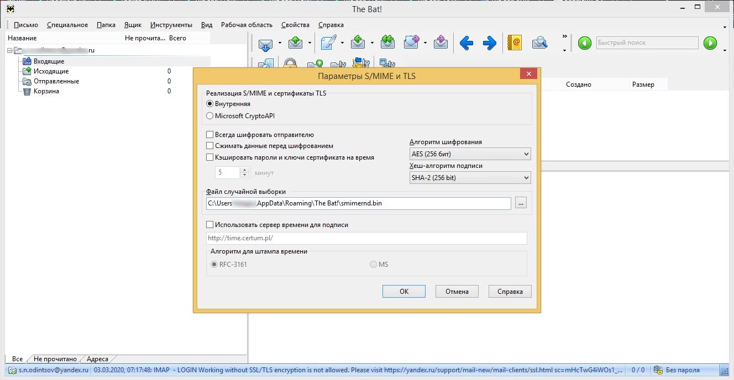Close the Параметры S/MIME и TLS dialog
Screen dimensions: 734x380
point(529,75)
